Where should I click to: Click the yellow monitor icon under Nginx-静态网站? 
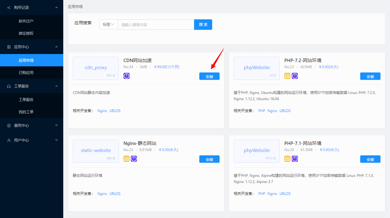coord(127,159)
